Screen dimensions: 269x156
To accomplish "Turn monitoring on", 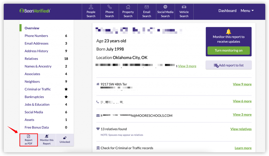I will click(229, 51).
